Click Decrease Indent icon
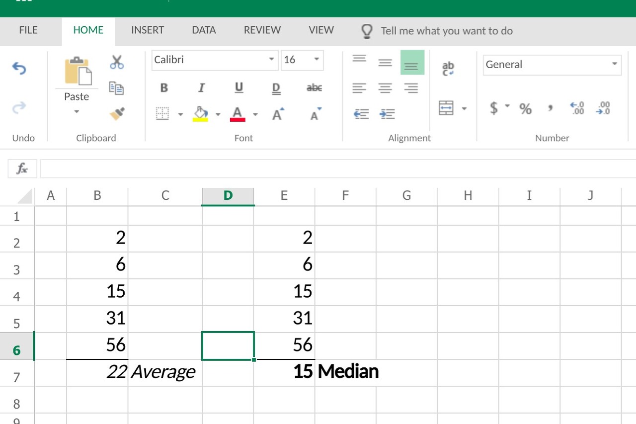This screenshot has width=636, height=424. [x=361, y=114]
